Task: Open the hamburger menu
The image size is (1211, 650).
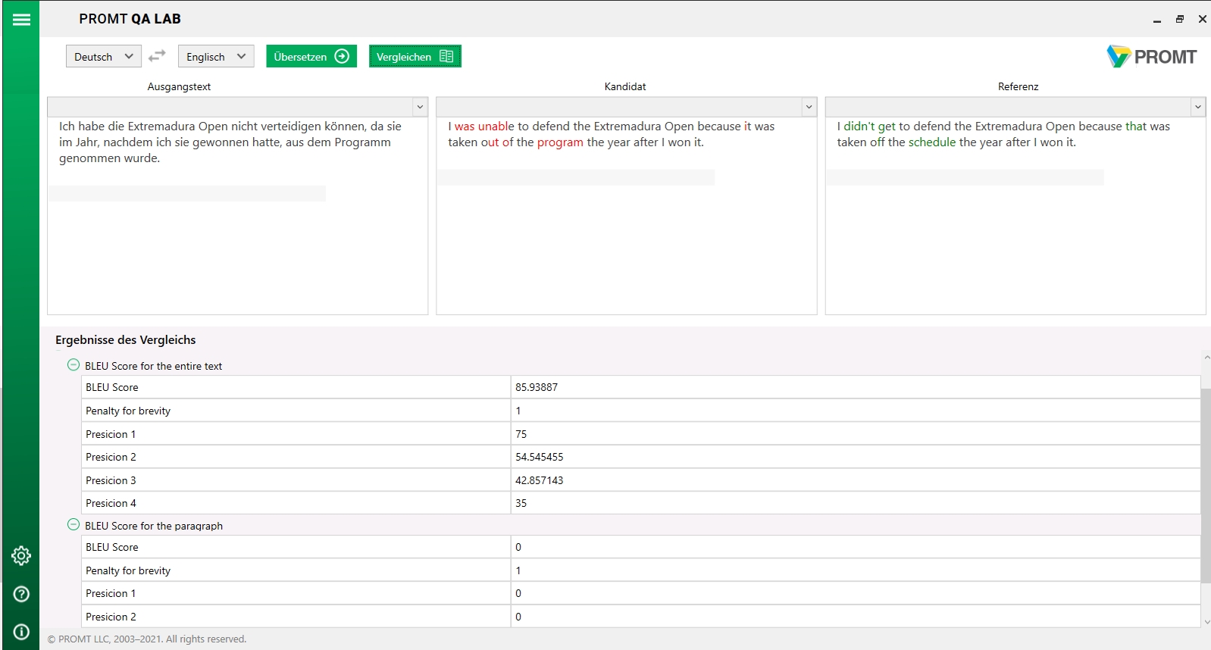Action: (21, 20)
